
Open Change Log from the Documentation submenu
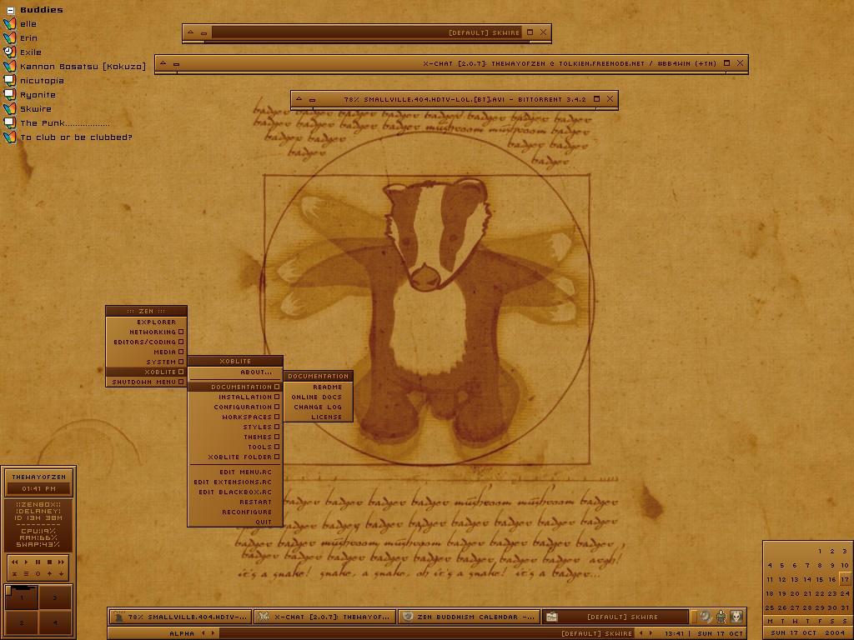click(x=318, y=407)
